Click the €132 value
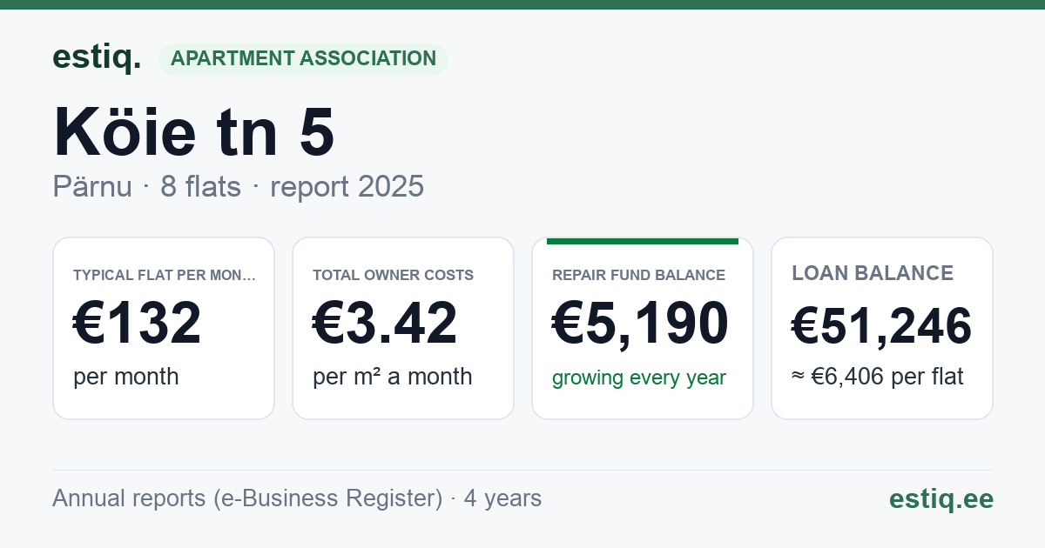1045x548 pixels. pos(138,323)
